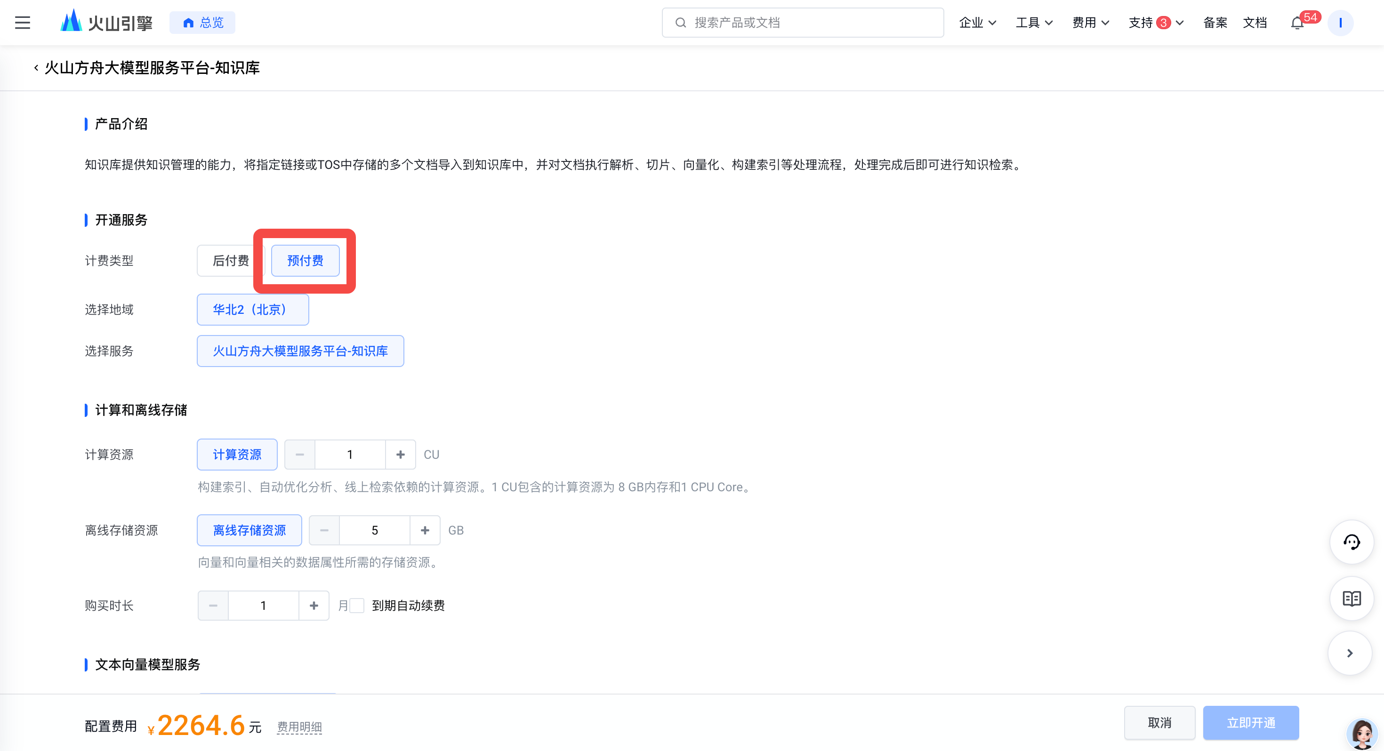The width and height of the screenshot is (1384, 751).
Task: Increase purchase duration months
Action: point(314,606)
